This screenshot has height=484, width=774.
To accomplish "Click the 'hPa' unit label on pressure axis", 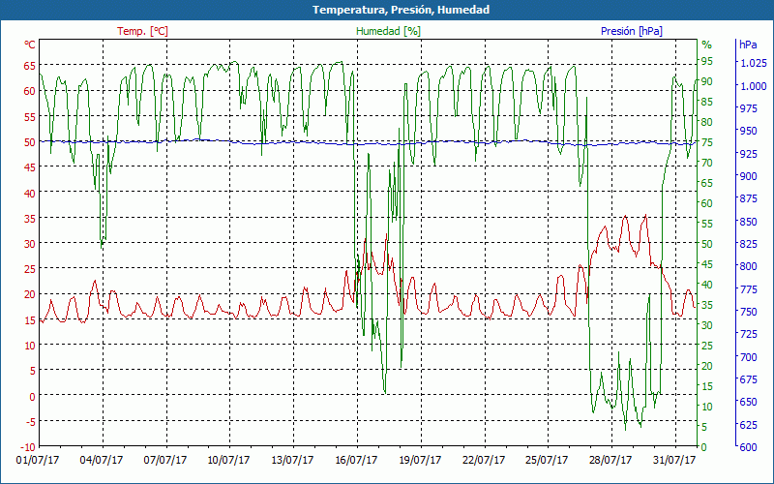I will pos(748,45).
